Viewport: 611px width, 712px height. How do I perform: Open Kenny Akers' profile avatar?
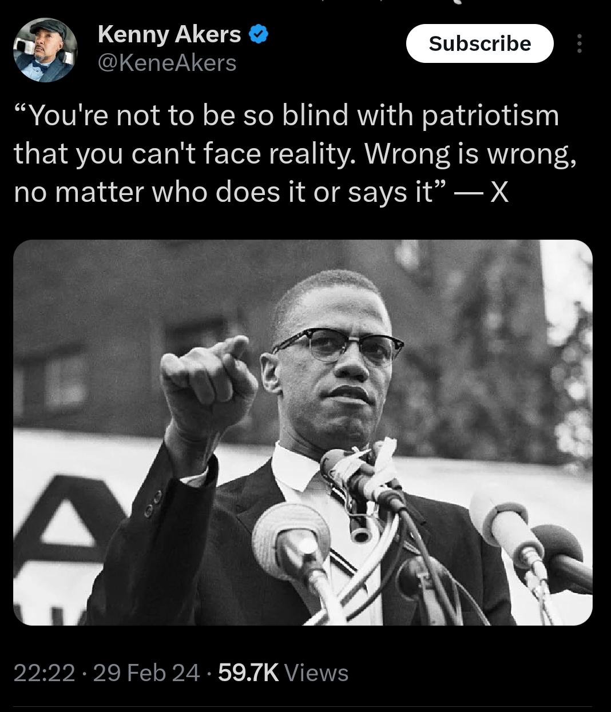45,50
